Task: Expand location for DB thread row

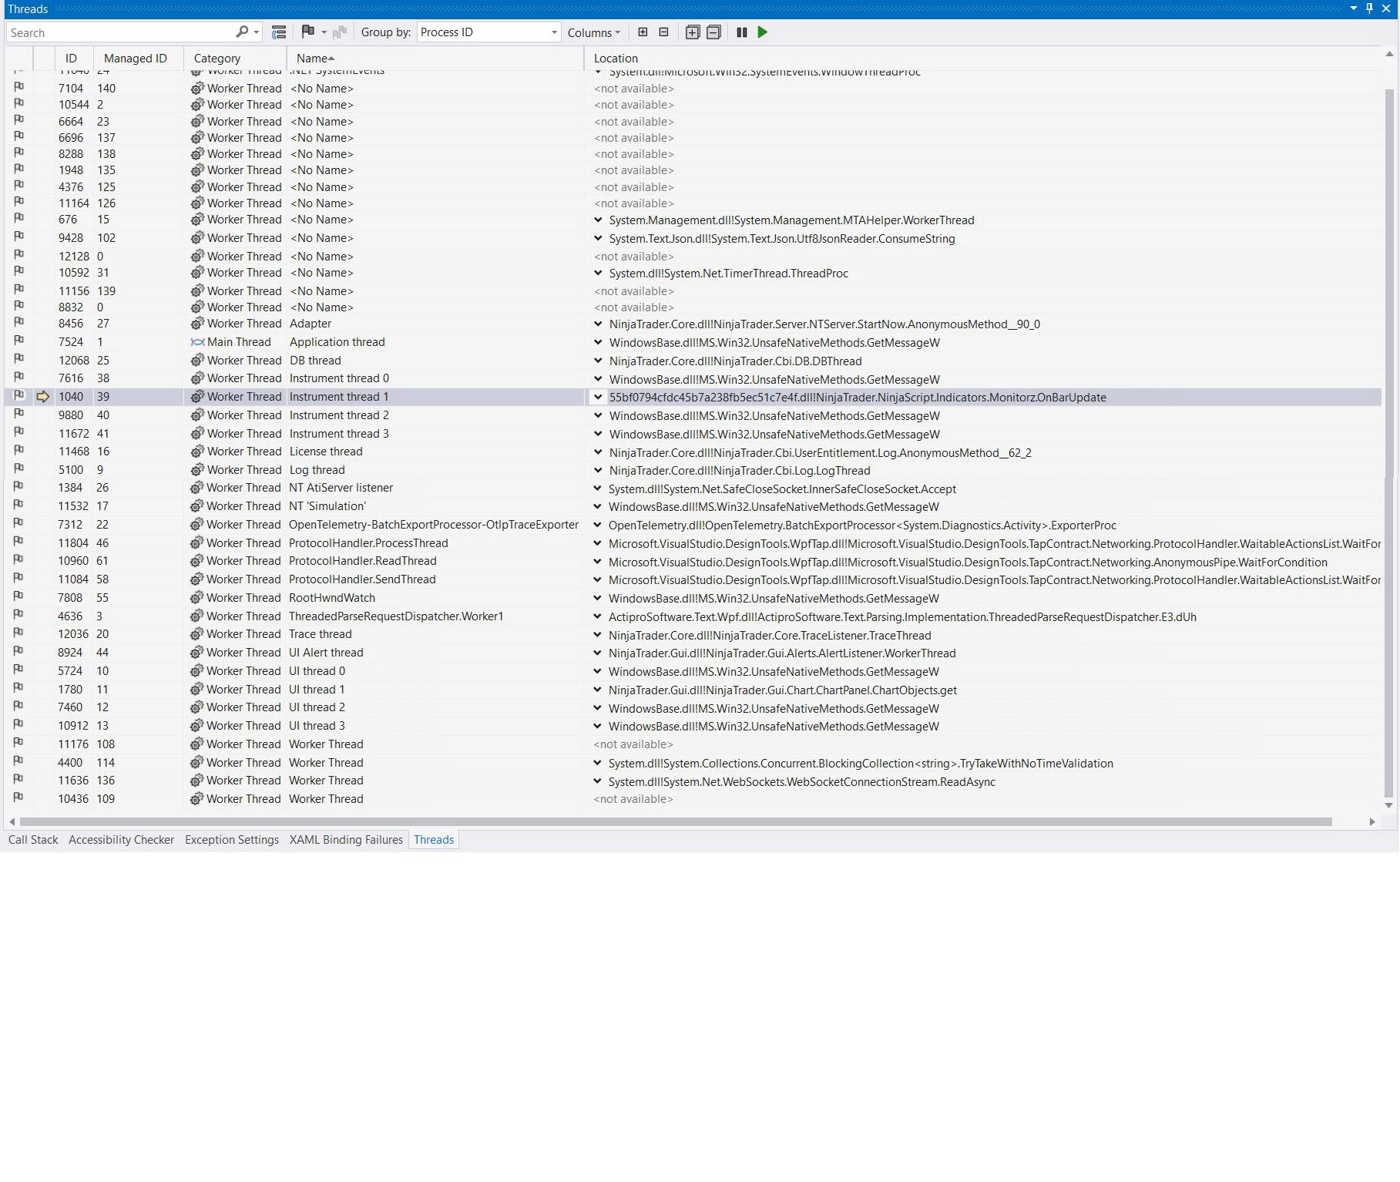Action: 598,361
